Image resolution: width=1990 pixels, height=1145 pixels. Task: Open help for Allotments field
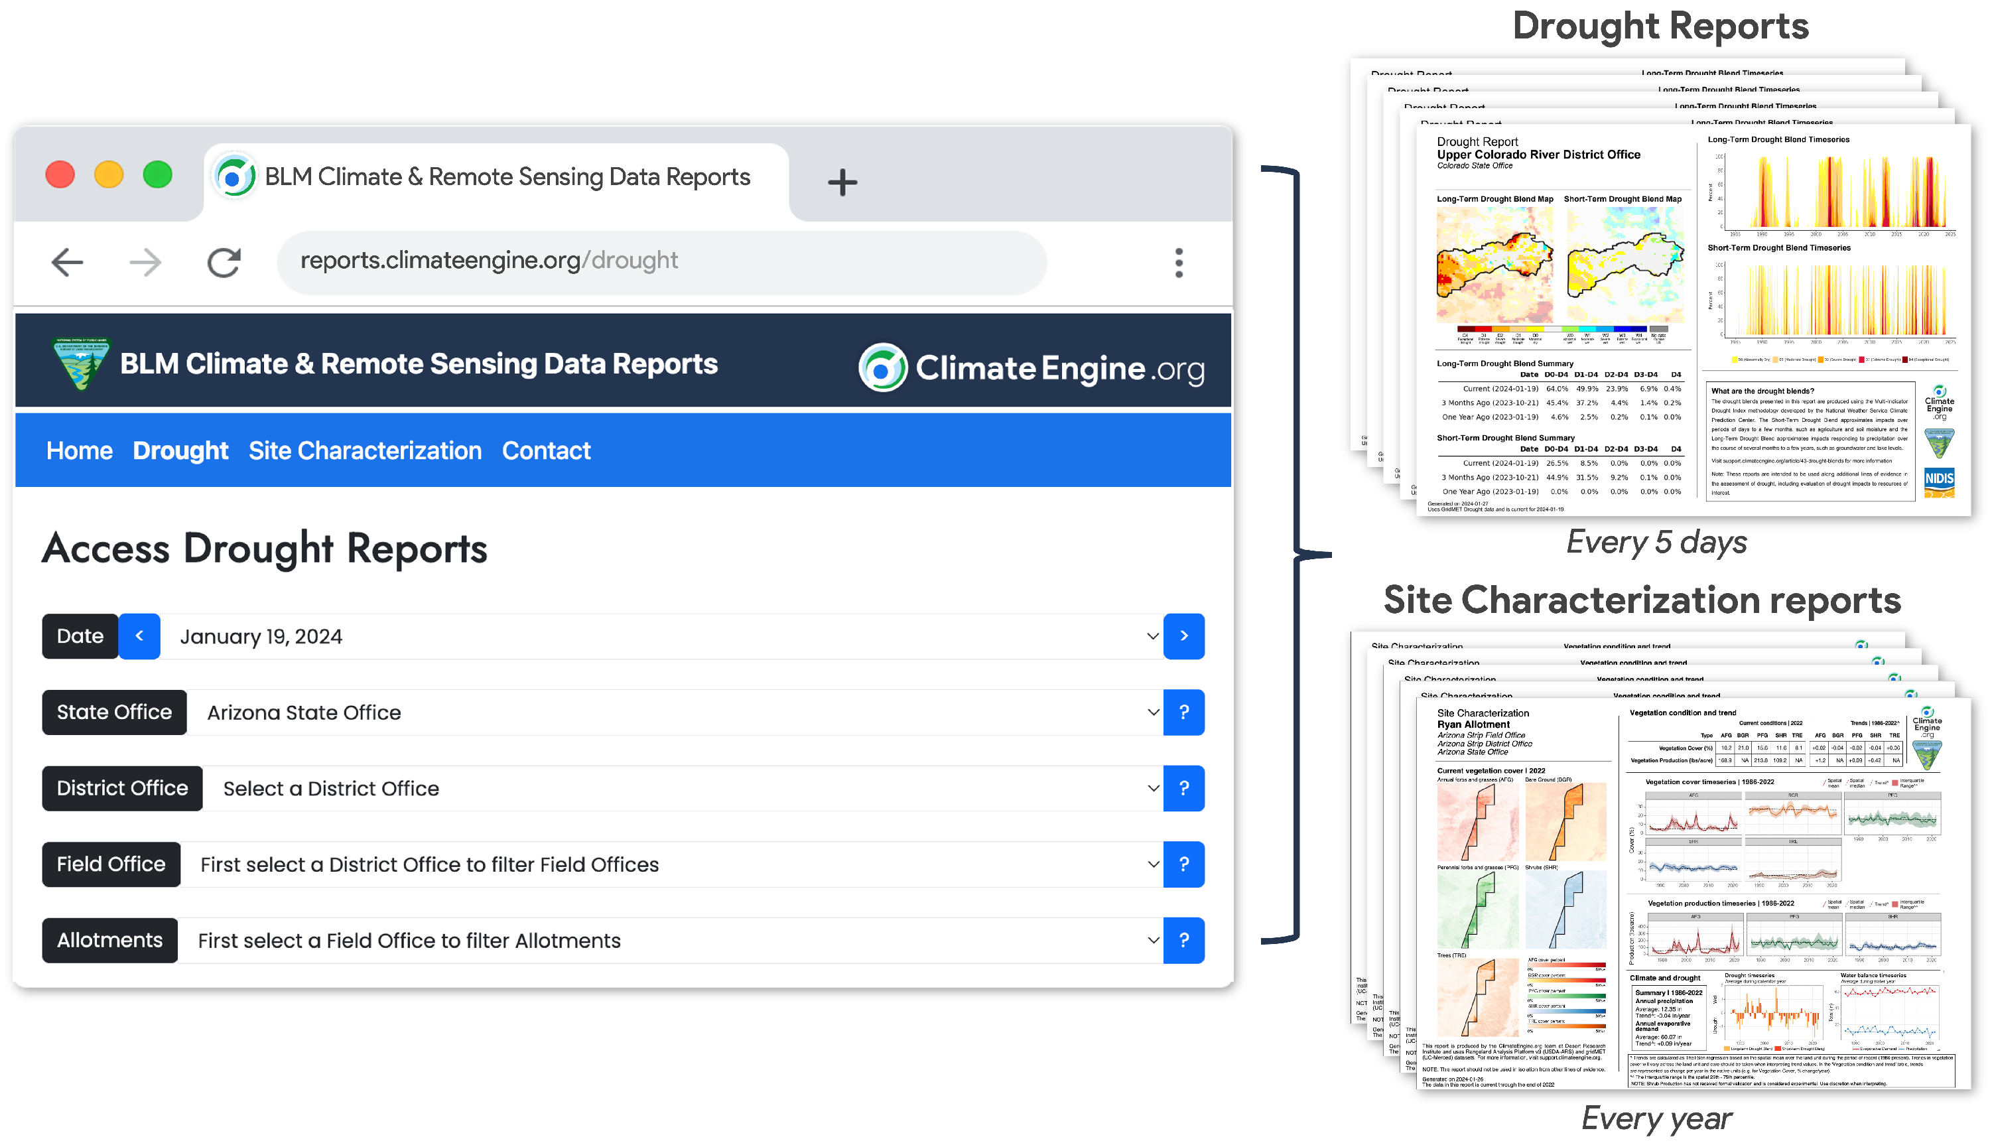coord(1183,940)
